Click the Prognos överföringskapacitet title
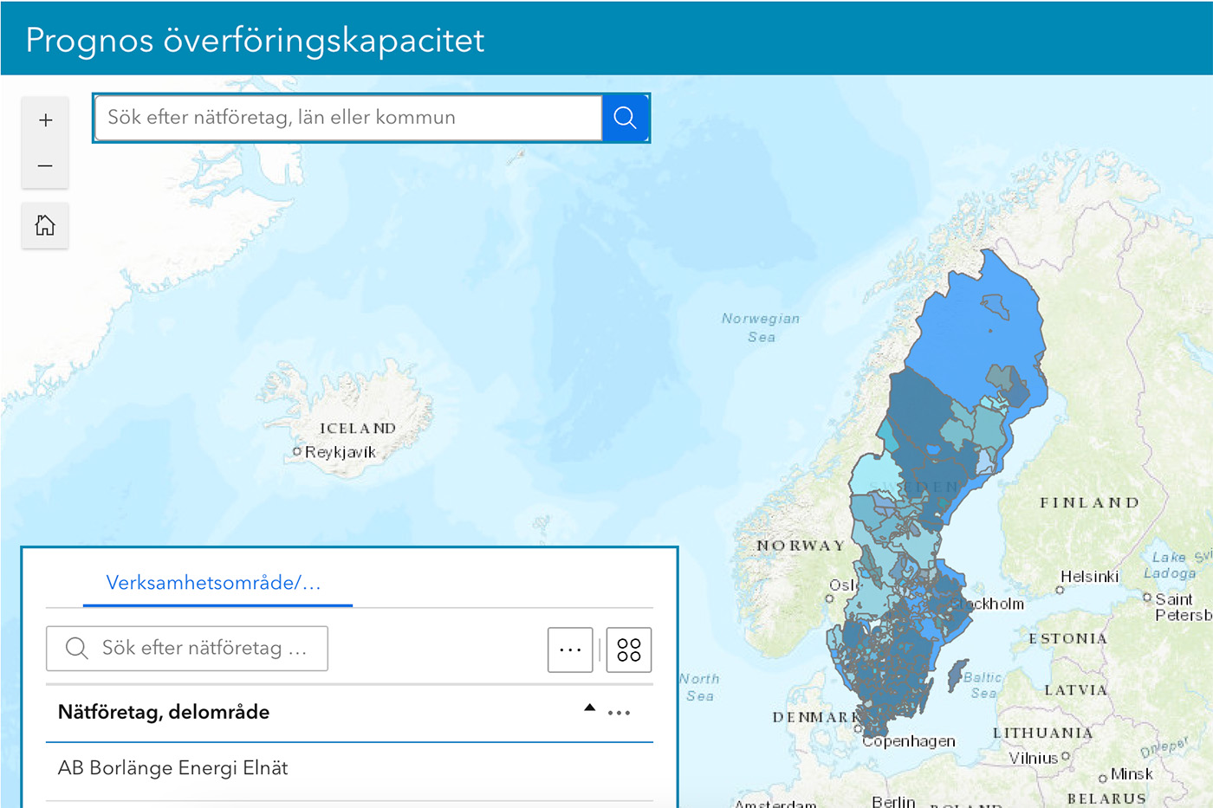Viewport: 1213px width, 808px height. pyautogui.click(x=255, y=40)
